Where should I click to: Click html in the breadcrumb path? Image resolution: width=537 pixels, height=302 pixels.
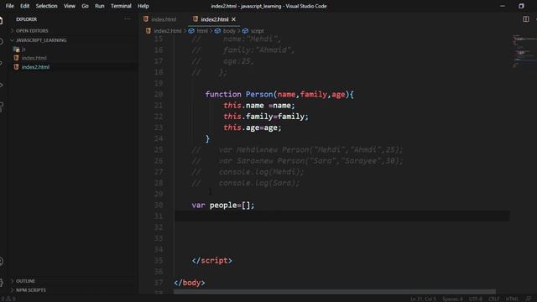coord(202,31)
